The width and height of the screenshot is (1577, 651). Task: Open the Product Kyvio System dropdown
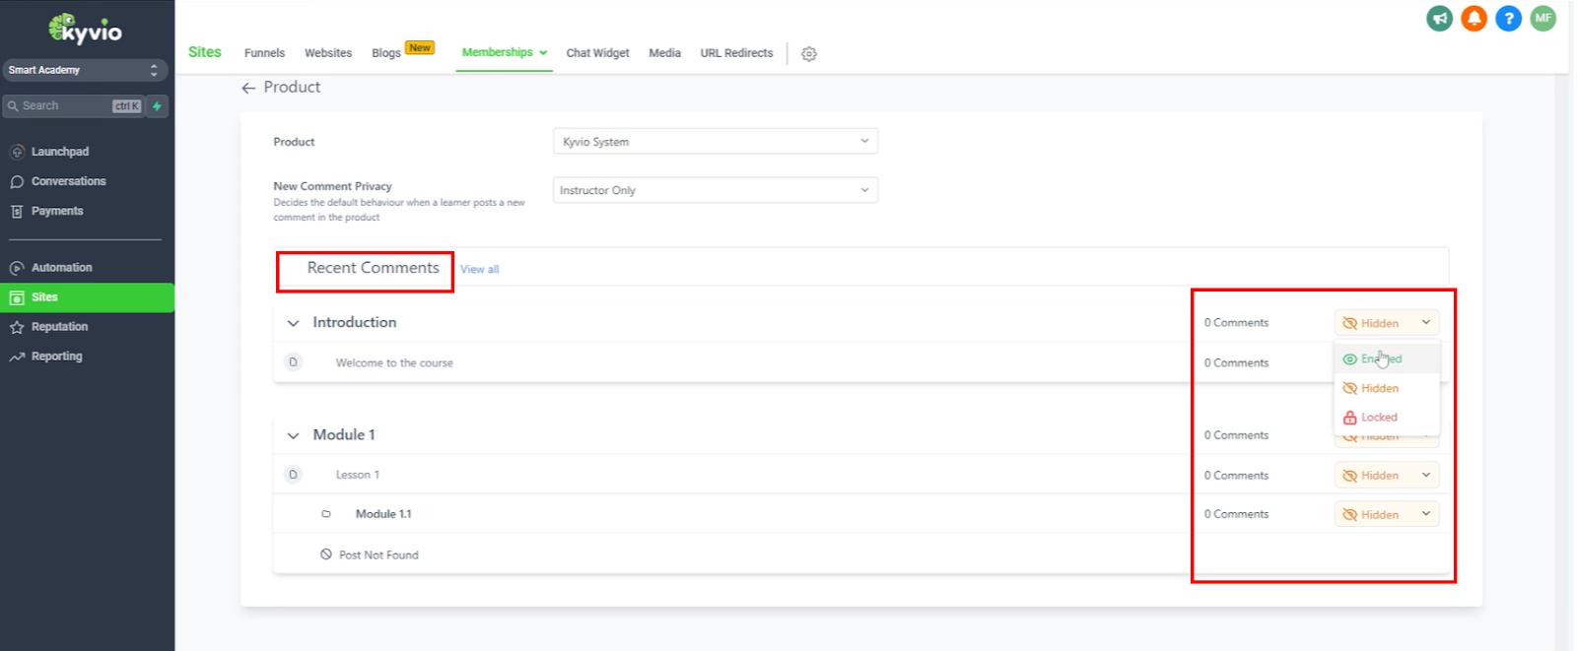[x=715, y=142]
